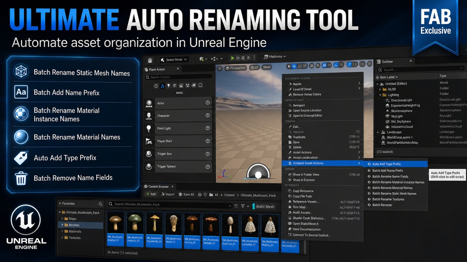The height and width of the screenshot is (262, 467).
Task: Click the green Play button in toolbar
Action: pyautogui.click(x=233, y=58)
